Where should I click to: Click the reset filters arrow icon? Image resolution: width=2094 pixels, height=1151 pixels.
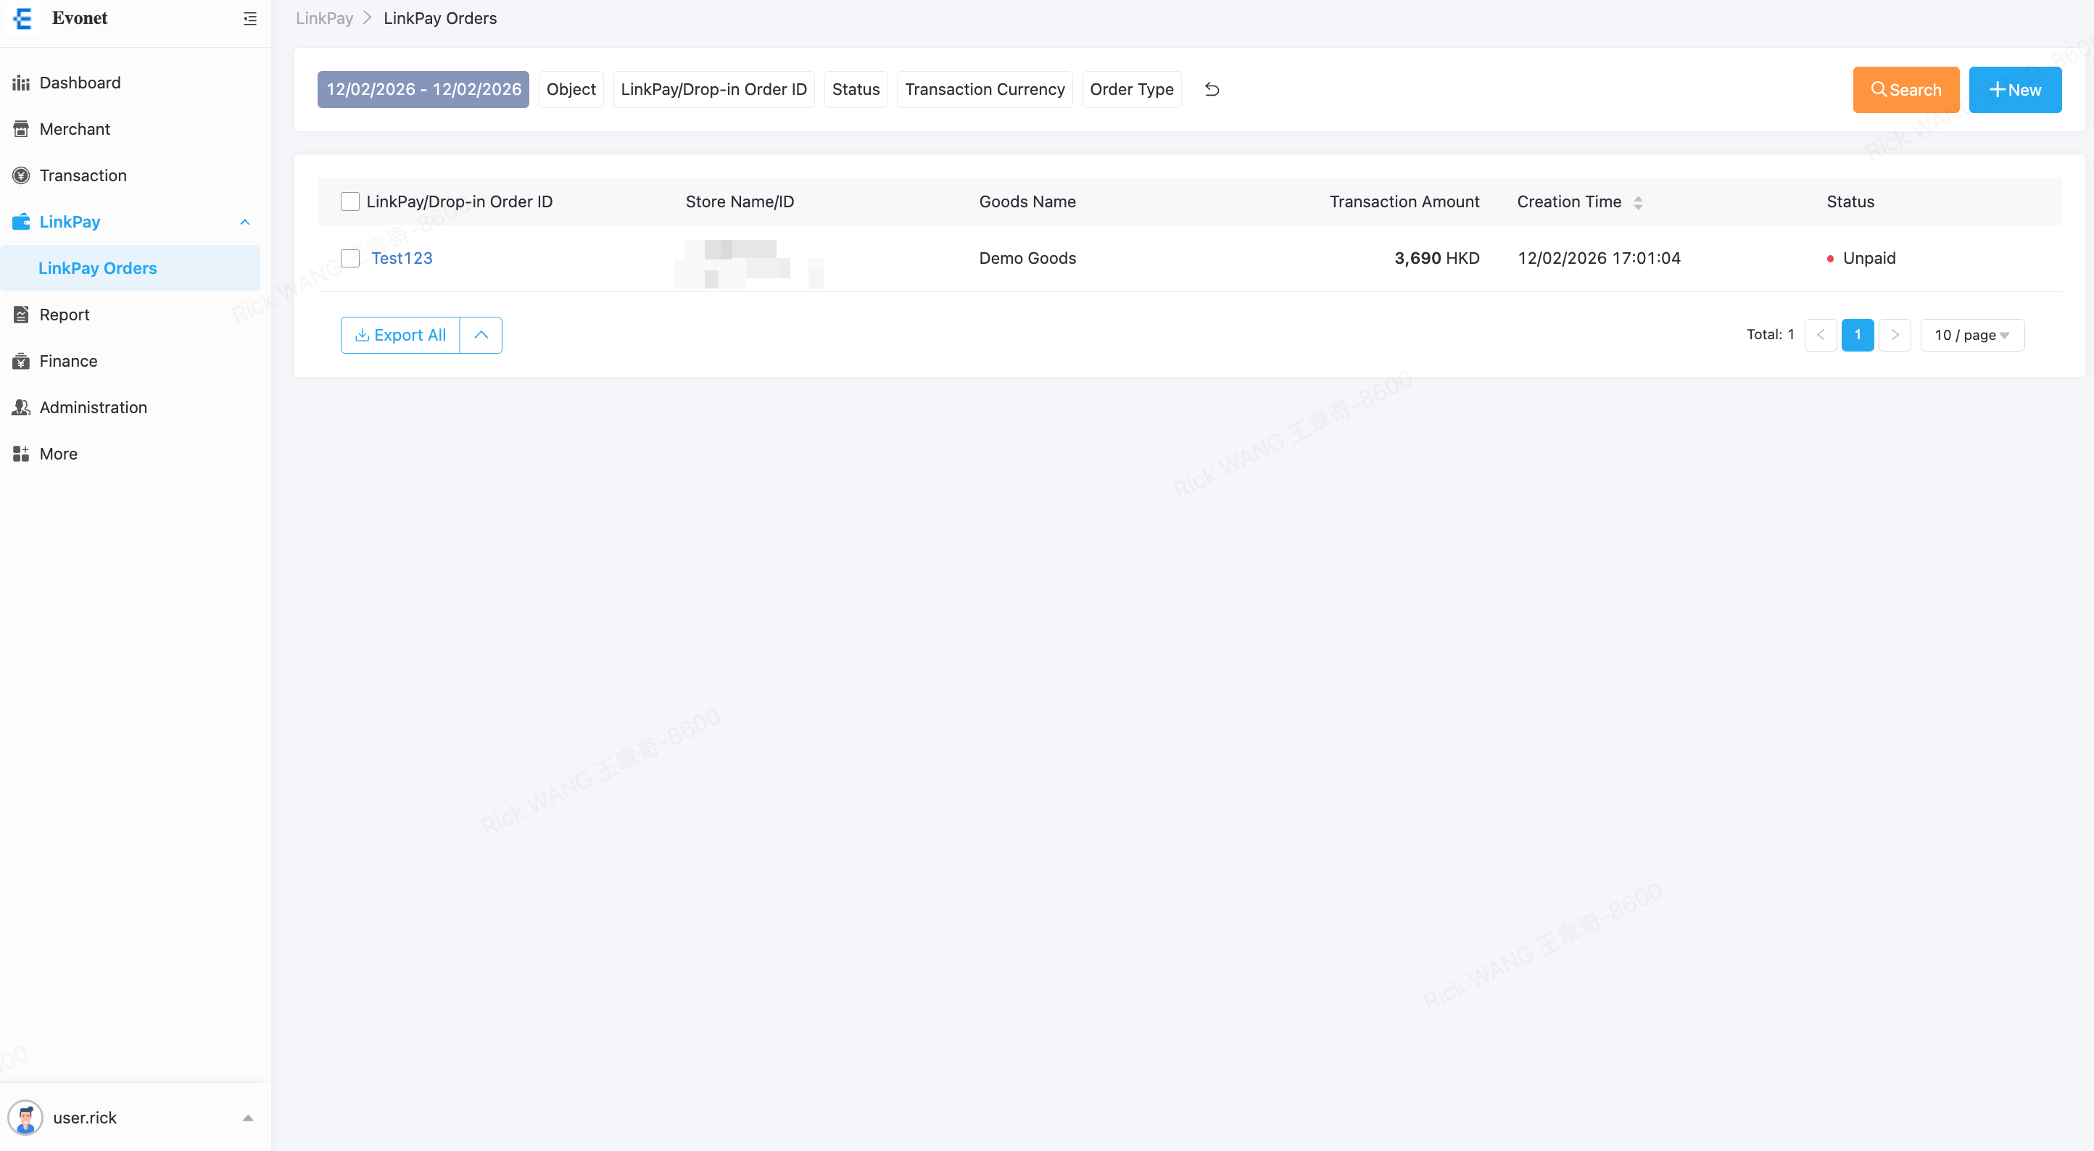(x=1211, y=89)
